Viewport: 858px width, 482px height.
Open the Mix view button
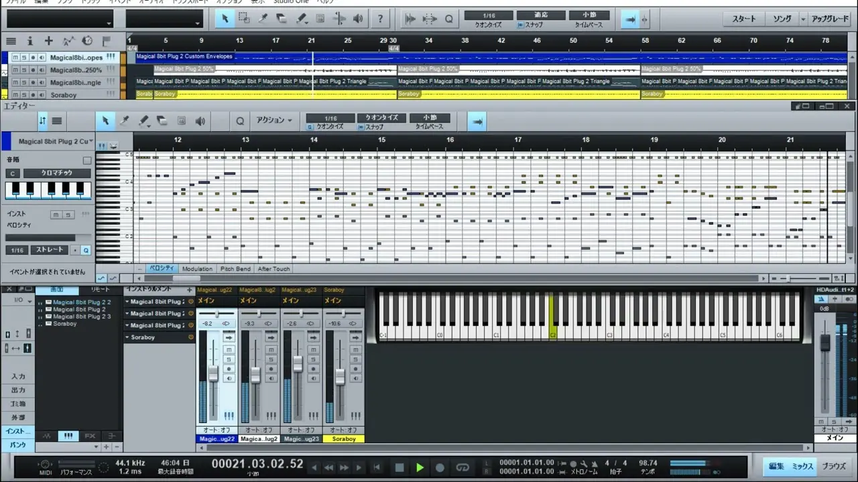click(x=802, y=467)
